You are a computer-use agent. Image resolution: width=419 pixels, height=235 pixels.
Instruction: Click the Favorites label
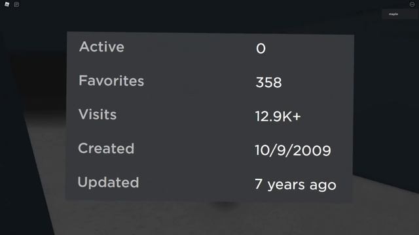point(111,81)
